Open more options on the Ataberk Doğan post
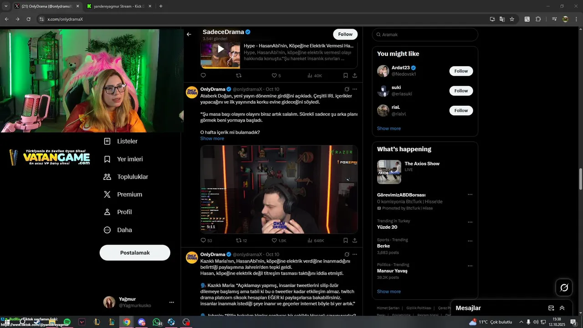The width and height of the screenshot is (583, 328). (355, 89)
